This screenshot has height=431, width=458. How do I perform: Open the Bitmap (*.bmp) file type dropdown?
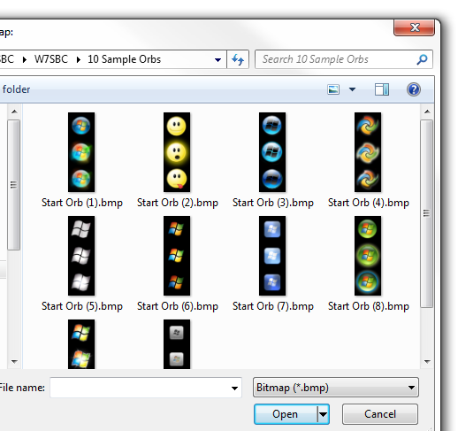click(336, 388)
